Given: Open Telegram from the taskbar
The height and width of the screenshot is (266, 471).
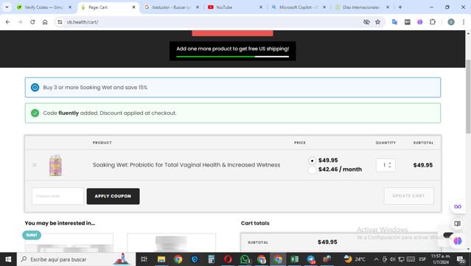Looking at the screenshot, I should (311, 259).
